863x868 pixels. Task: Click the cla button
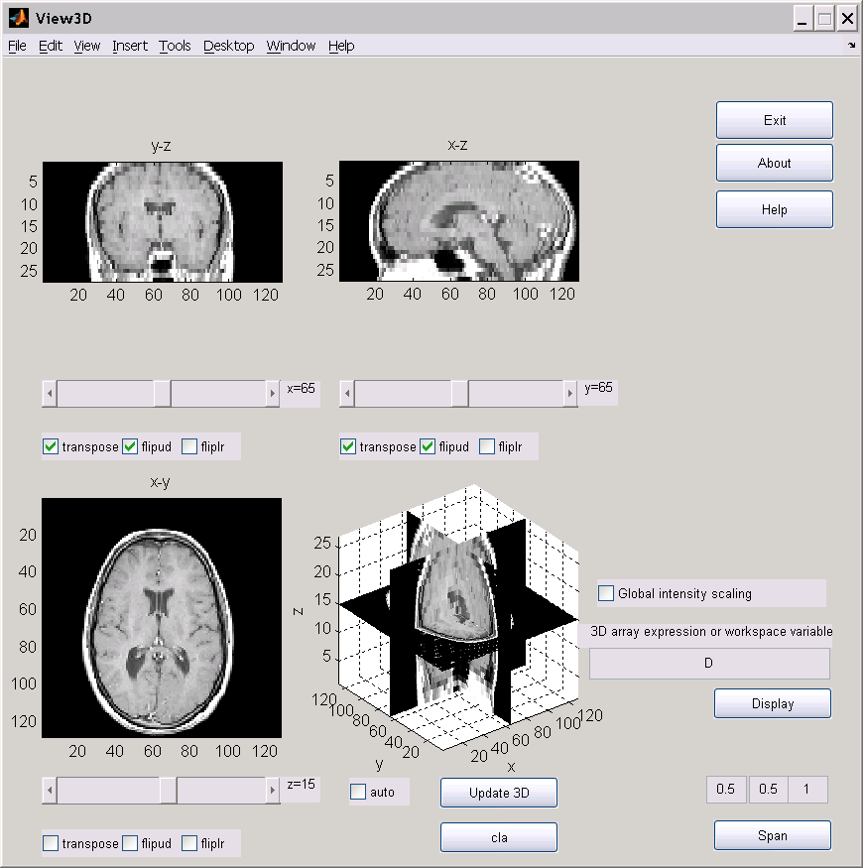[499, 837]
